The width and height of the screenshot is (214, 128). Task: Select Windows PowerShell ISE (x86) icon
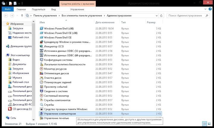tap(42, 33)
